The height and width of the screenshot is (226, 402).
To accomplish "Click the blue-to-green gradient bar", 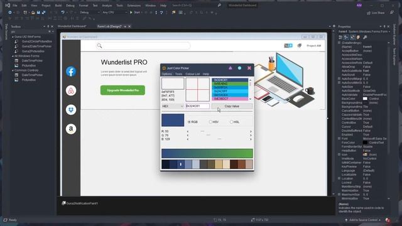I will [x=207, y=153].
